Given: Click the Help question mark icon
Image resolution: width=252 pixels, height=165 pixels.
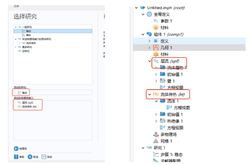Looking at the screenshot, I should click(x=16, y=157).
